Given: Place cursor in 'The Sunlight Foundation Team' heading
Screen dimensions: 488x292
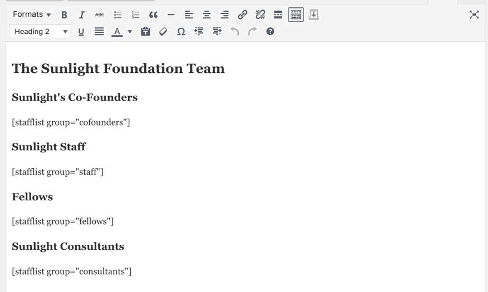Looking at the screenshot, I should [x=118, y=68].
